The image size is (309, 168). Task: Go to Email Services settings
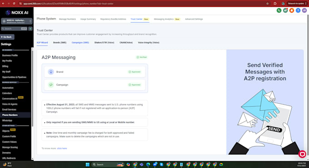tap(9, 110)
